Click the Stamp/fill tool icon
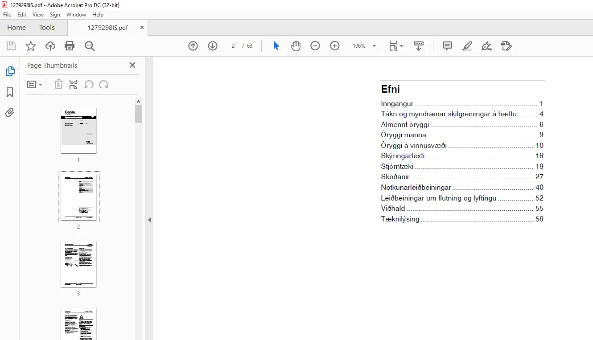The width and height of the screenshot is (593, 340). (506, 46)
